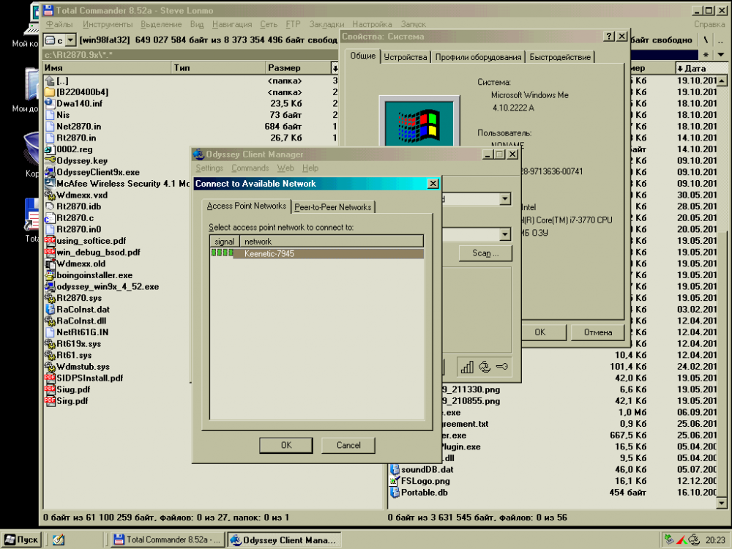Viewport: 732px width, 549px height.
Task: Select the Keenetic-7945 network entry
Action: click(269, 253)
